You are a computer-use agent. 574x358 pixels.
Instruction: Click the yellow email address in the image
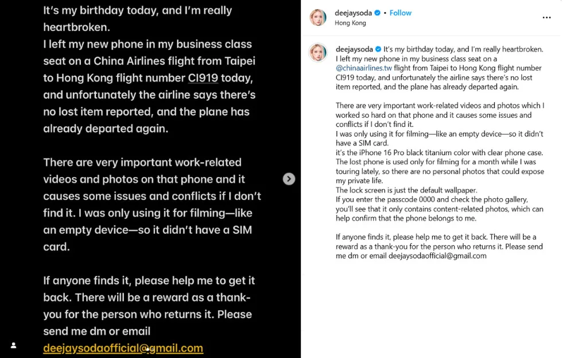123,348
